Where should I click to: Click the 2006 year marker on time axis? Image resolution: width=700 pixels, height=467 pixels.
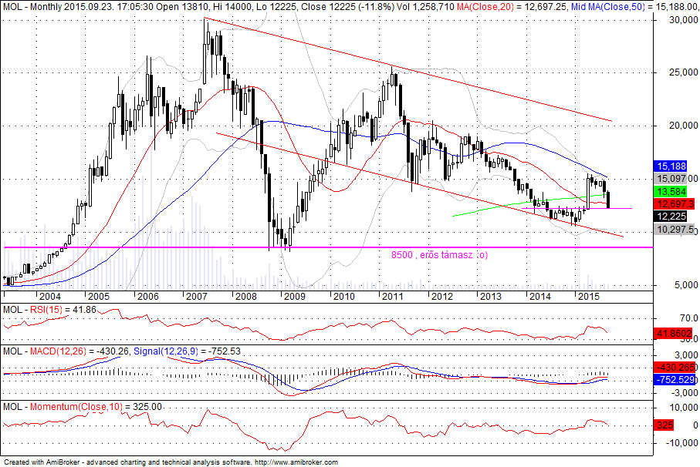coord(147,297)
